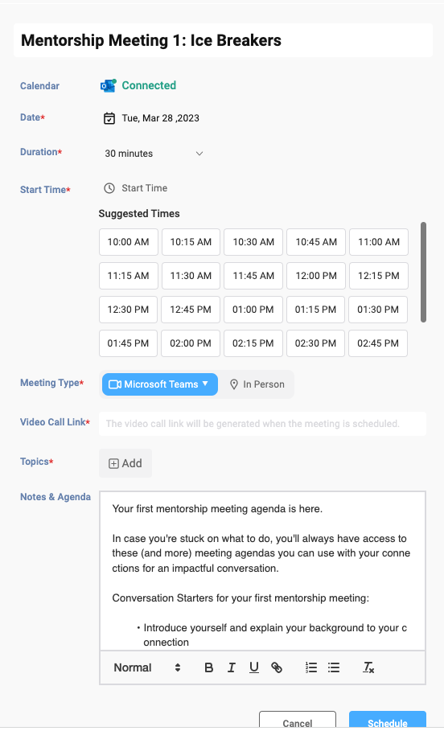The image size is (444, 731).
Task: Click the Video Call Link field
Action: click(262, 424)
